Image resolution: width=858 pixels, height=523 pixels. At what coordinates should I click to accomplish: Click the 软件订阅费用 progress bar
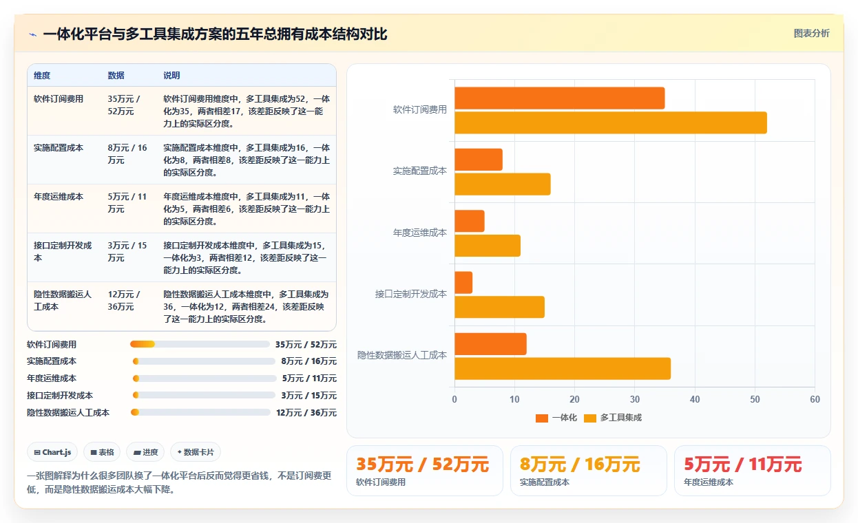[200, 344]
